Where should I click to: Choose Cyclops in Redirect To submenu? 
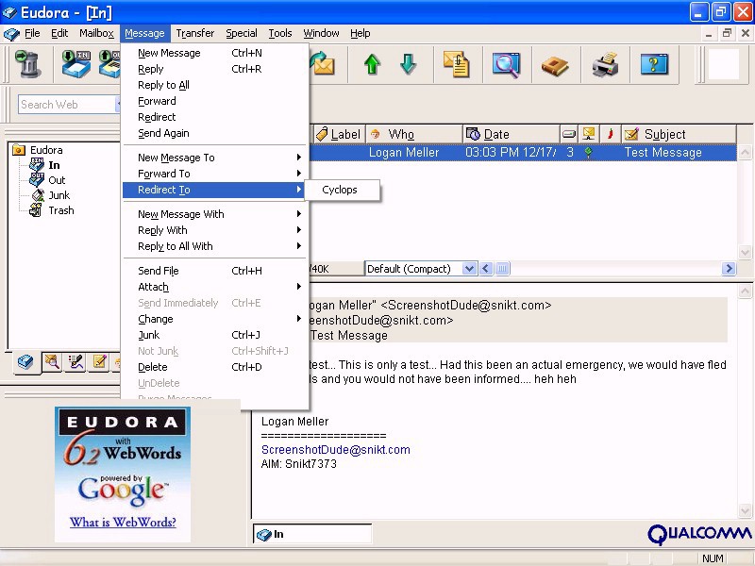point(342,190)
